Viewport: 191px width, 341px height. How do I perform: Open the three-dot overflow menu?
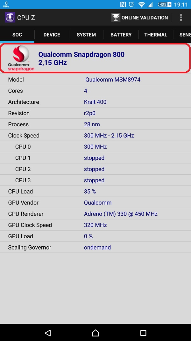(181, 18)
